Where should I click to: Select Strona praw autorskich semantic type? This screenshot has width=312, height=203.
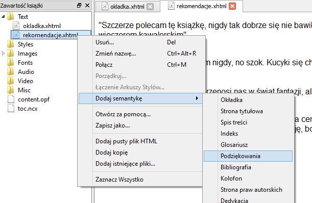pyautogui.click(x=248, y=190)
